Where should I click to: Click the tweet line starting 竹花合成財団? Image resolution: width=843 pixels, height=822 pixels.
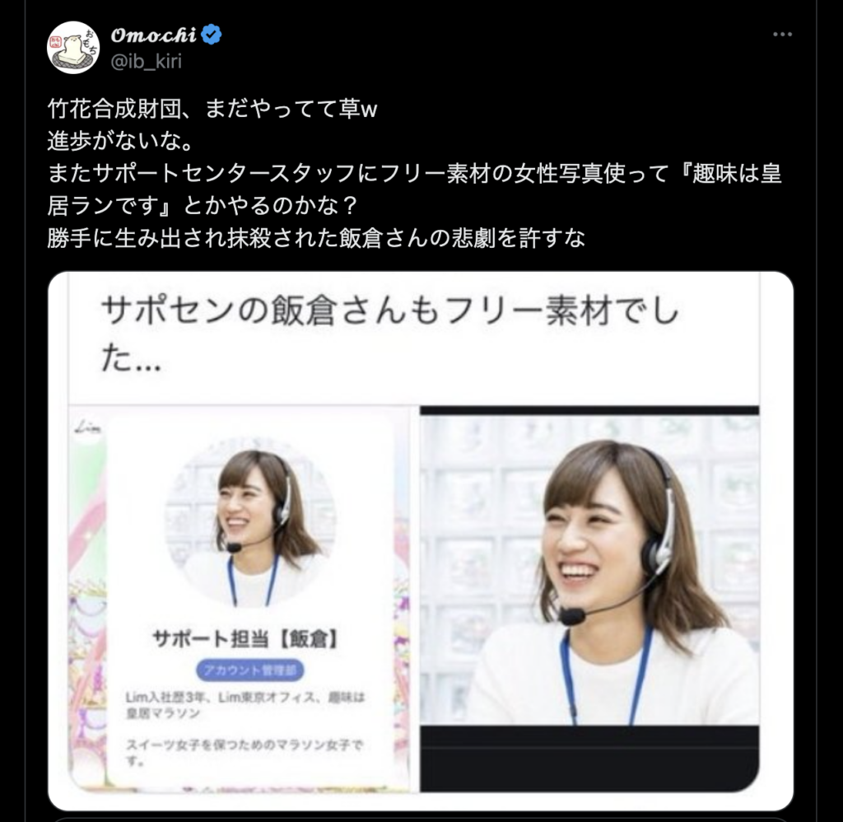coord(212,110)
